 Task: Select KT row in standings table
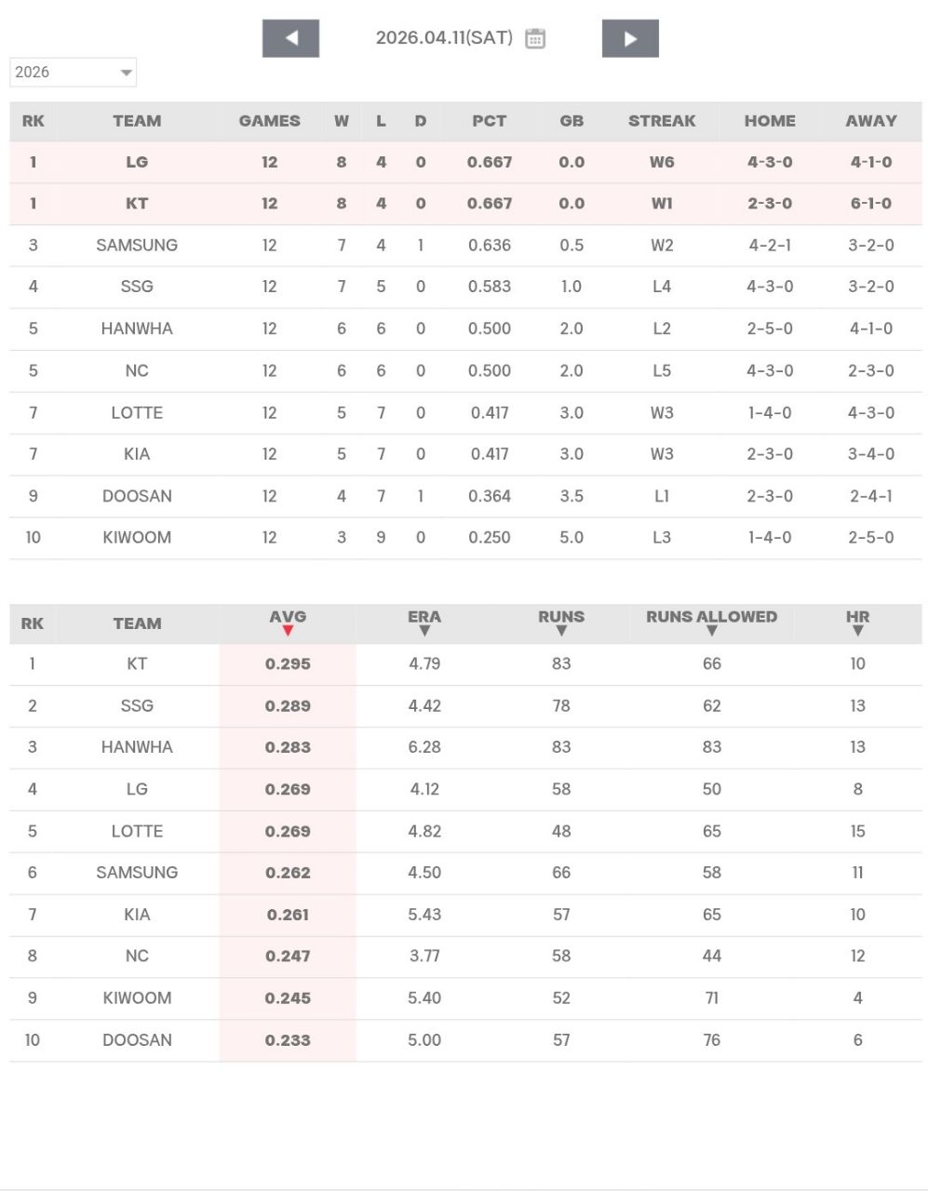(x=137, y=204)
